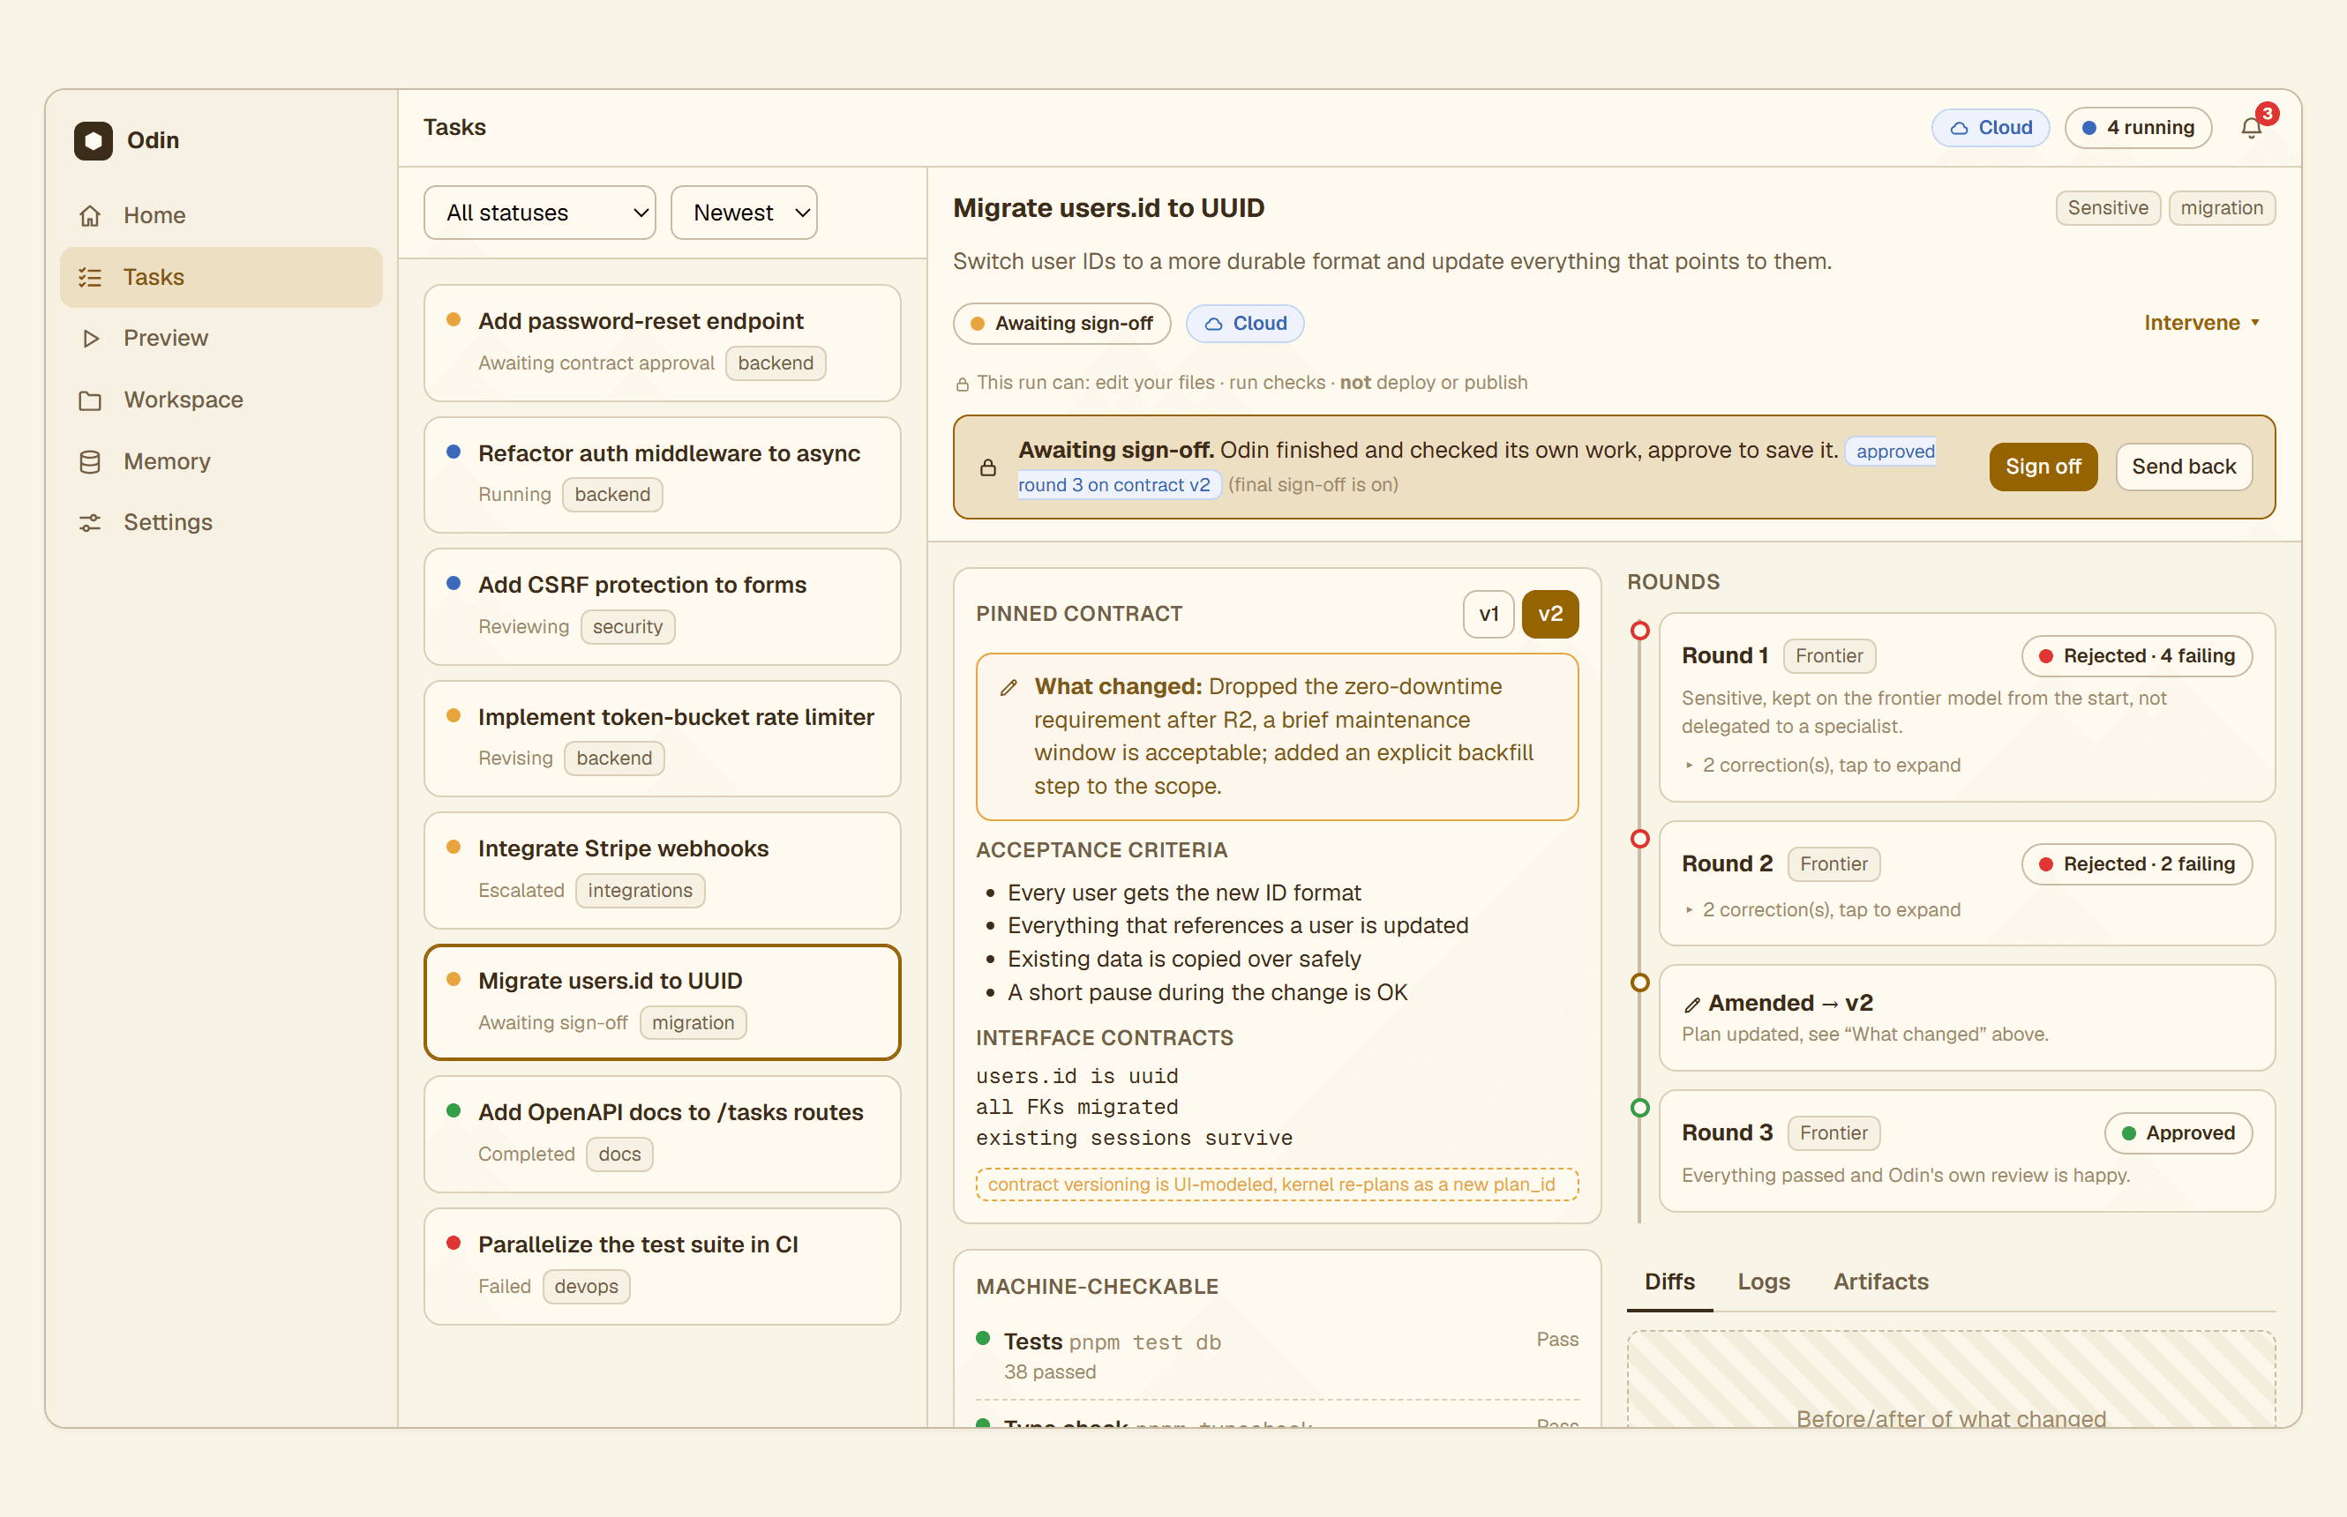Image resolution: width=2347 pixels, height=1517 pixels.
Task: Open the notifications bell
Action: 2252,128
